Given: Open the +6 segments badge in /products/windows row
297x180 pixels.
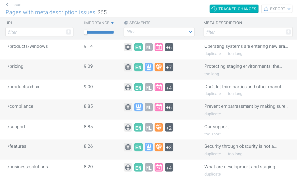Looking at the screenshot, I should click(x=169, y=47).
